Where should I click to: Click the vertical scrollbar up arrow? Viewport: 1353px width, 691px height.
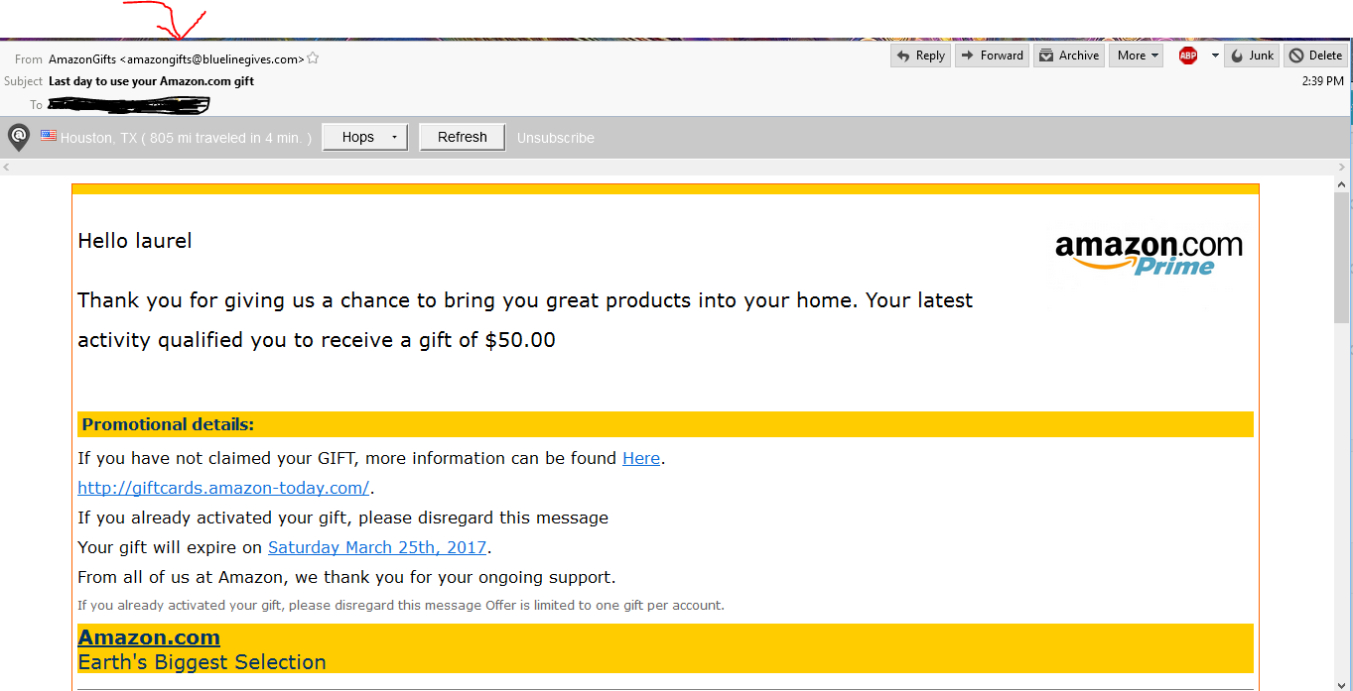pyautogui.click(x=1341, y=184)
